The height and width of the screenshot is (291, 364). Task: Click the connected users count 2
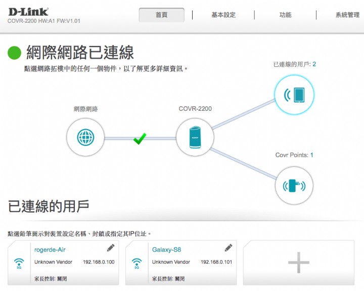(314, 64)
